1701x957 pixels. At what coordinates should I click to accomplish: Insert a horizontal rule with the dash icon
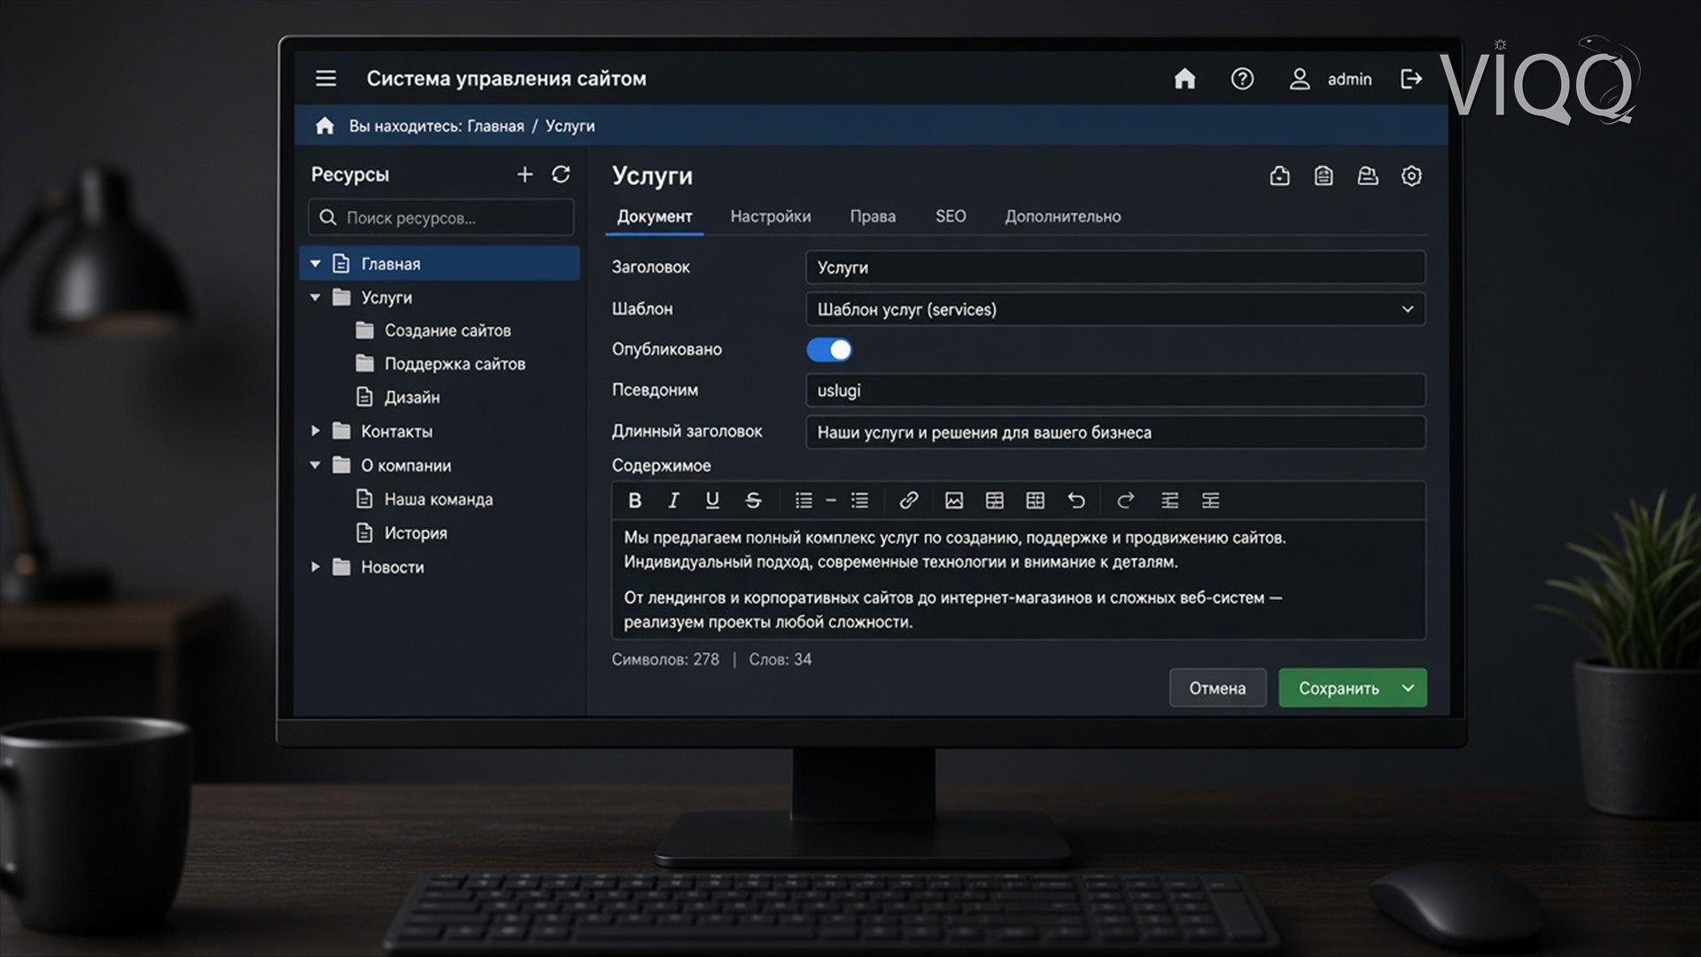tap(831, 501)
